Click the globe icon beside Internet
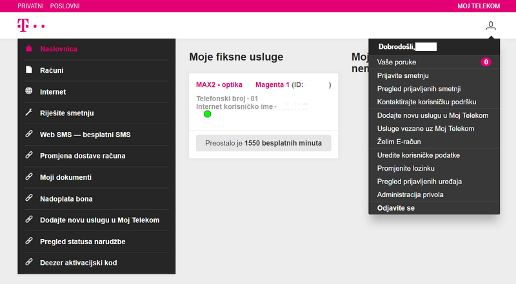This screenshot has height=284, width=516. [29, 91]
